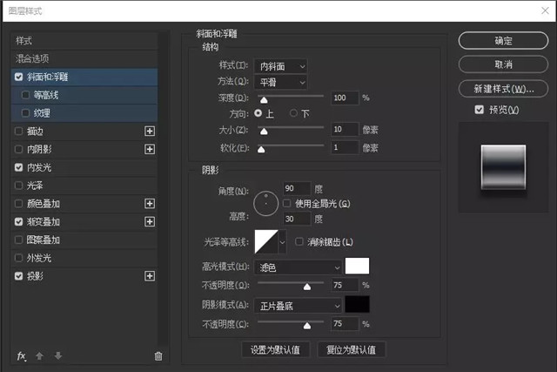Enable the 内阴影 checkbox
Screen dimensions: 557x372
(19, 149)
